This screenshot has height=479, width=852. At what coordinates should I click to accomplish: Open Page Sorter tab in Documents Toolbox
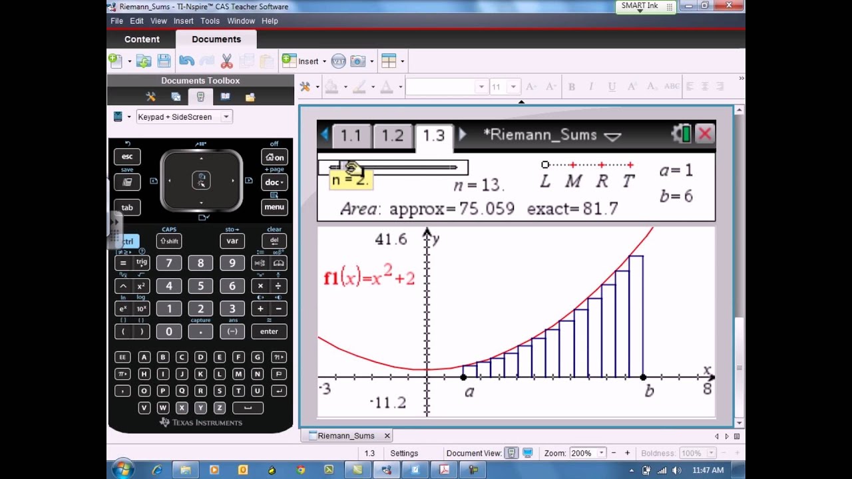tap(176, 97)
